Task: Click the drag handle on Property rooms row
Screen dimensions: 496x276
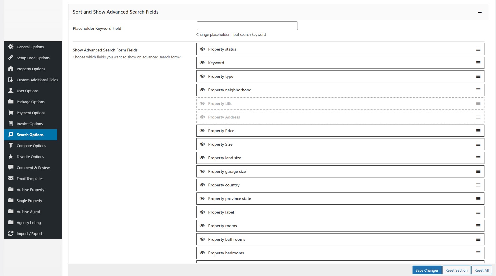Action: [x=478, y=226]
